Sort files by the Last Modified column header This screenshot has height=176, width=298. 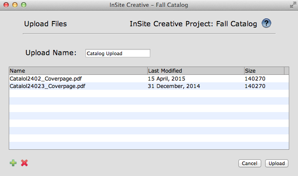[x=195, y=70]
